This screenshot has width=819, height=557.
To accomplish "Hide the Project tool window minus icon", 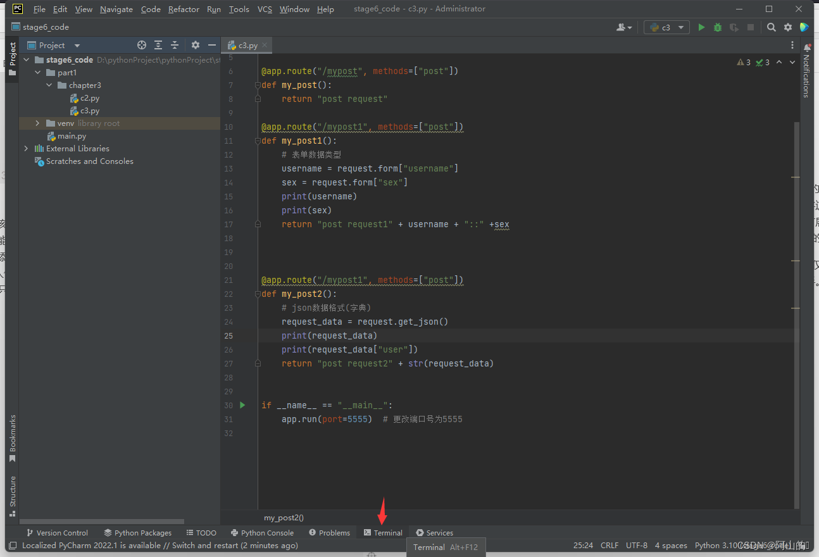I will pyautogui.click(x=212, y=45).
